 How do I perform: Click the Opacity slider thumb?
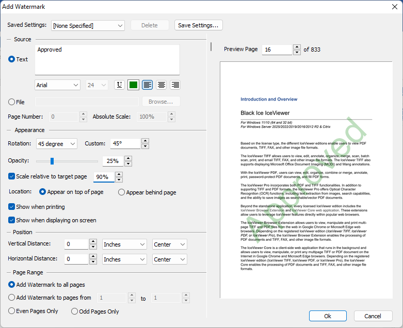tap(52, 161)
